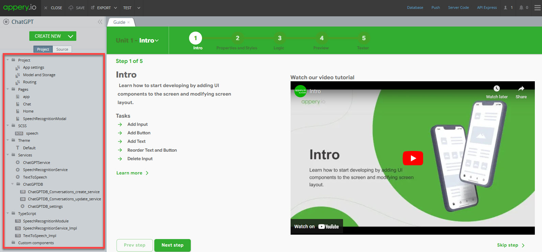Select the Custom components folder
542x252 pixels.
coord(36,243)
